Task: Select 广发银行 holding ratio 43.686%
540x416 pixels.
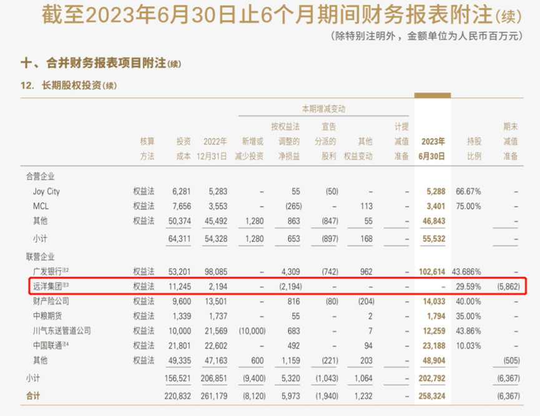Action: coord(466,272)
